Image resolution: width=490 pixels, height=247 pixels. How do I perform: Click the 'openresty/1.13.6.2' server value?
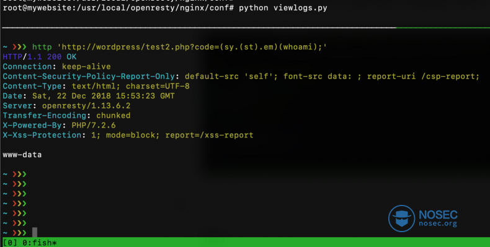pos(86,106)
